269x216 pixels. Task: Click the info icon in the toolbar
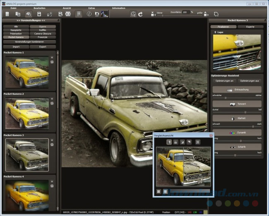[x=89, y=14]
